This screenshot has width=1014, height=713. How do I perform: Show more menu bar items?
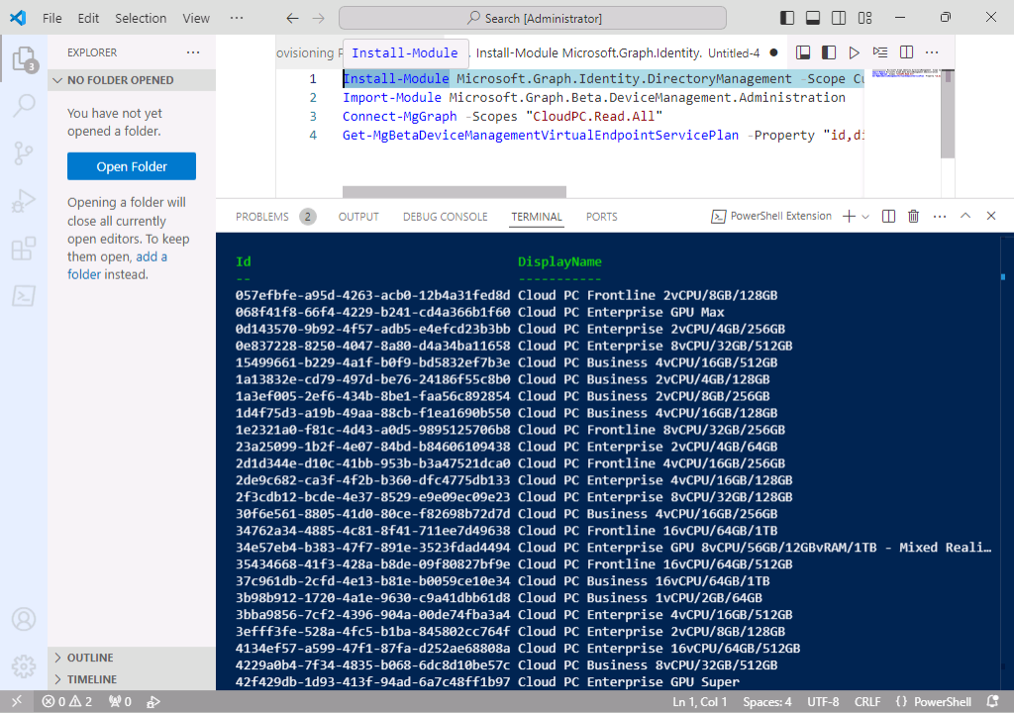(x=237, y=18)
